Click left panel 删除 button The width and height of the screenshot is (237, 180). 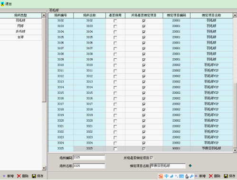[23, 176]
